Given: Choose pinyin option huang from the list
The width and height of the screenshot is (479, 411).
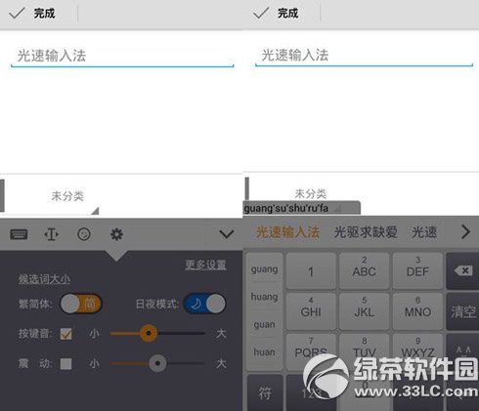Looking at the screenshot, I should coord(264,297).
